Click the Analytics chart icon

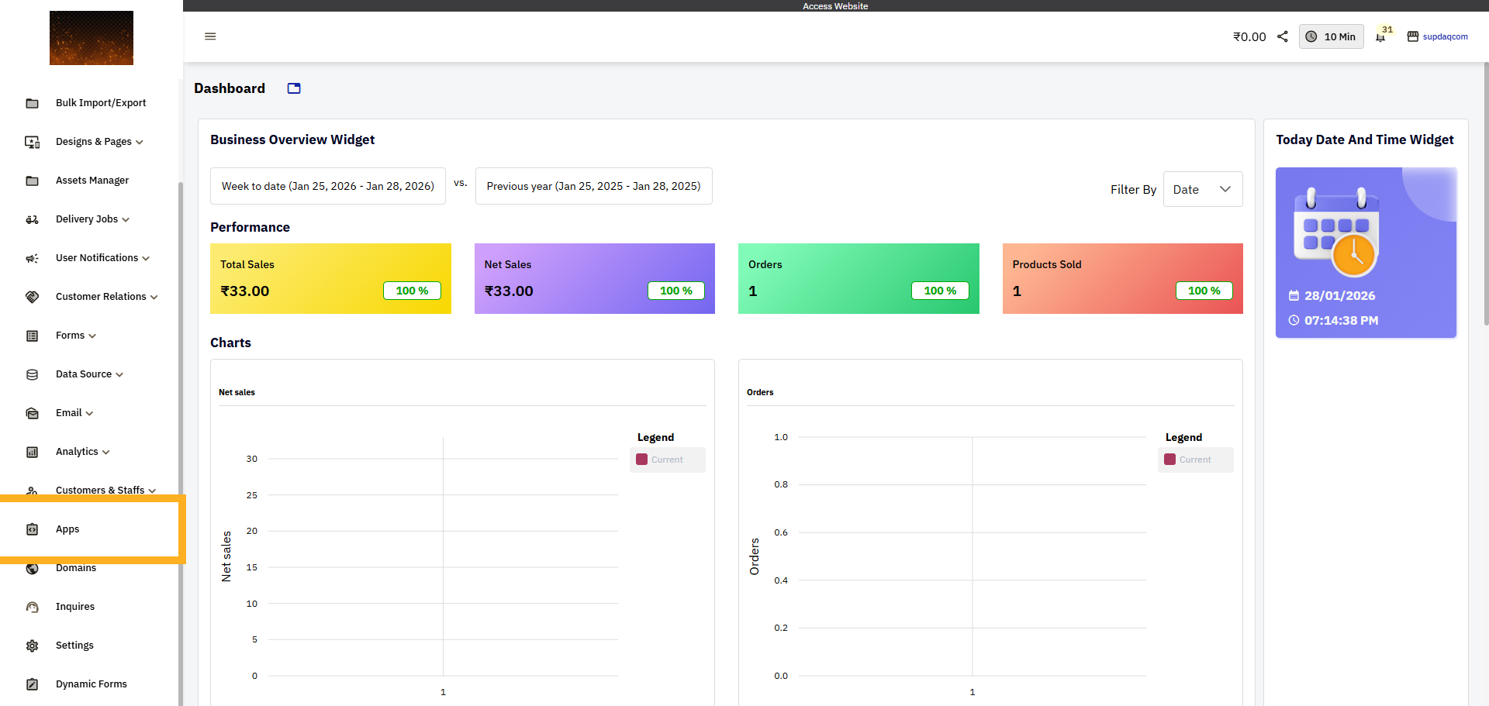(x=32, y=452)
